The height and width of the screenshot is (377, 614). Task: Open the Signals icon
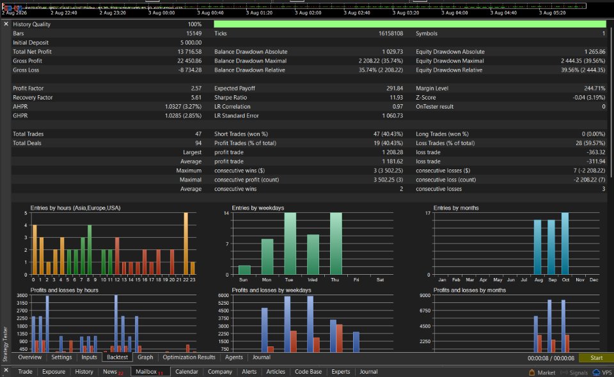574,373
